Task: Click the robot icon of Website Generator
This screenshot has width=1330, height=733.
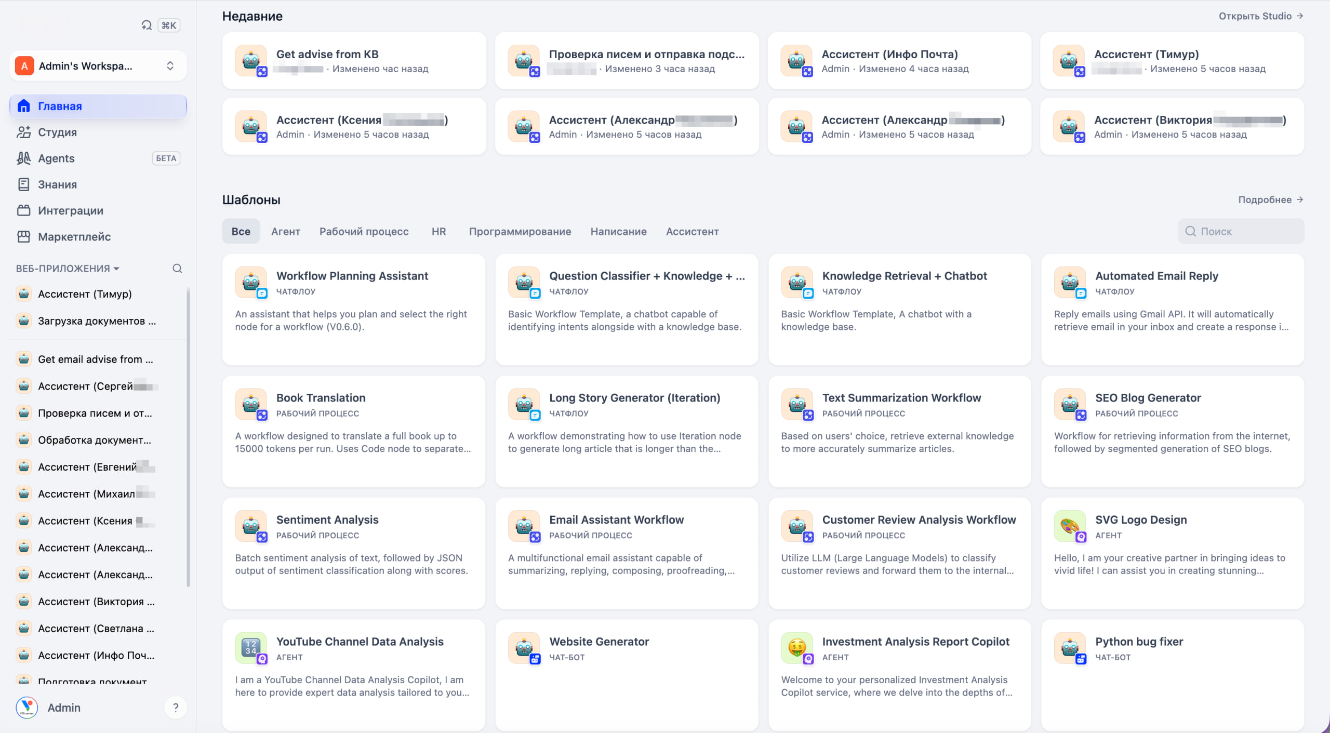Action: (524, 648)
